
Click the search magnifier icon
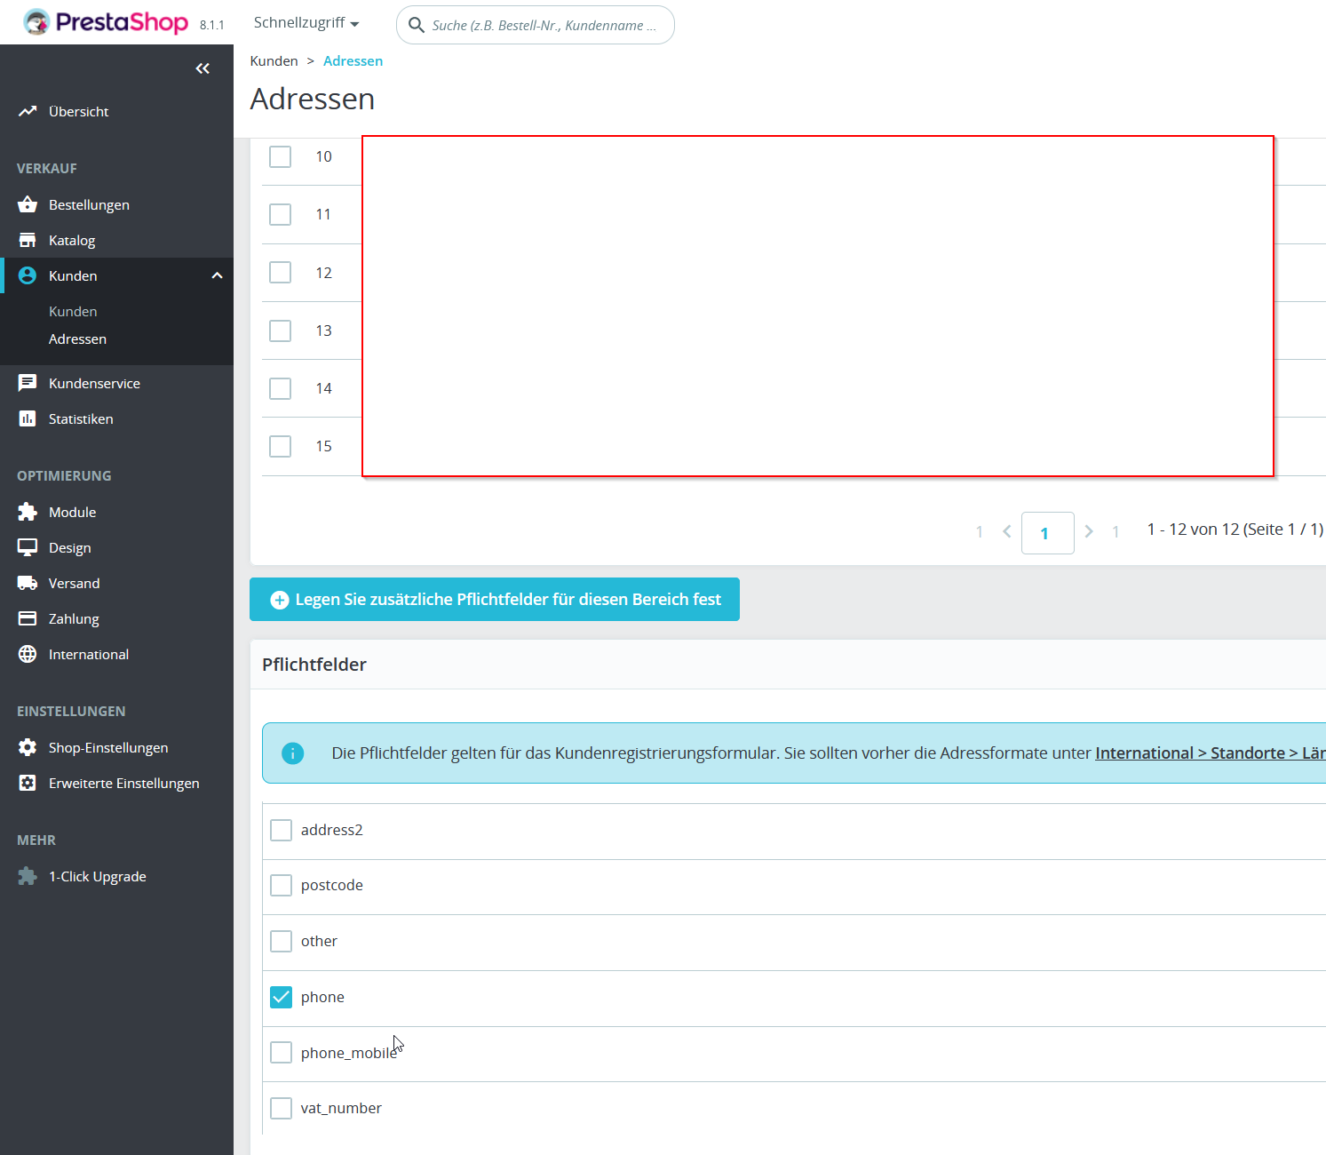point(416,25)
